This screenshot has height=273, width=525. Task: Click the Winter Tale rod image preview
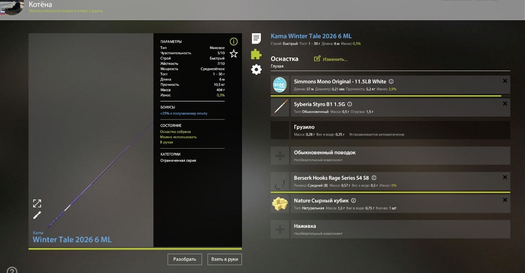pyautogui.click(x=91, y=140)
